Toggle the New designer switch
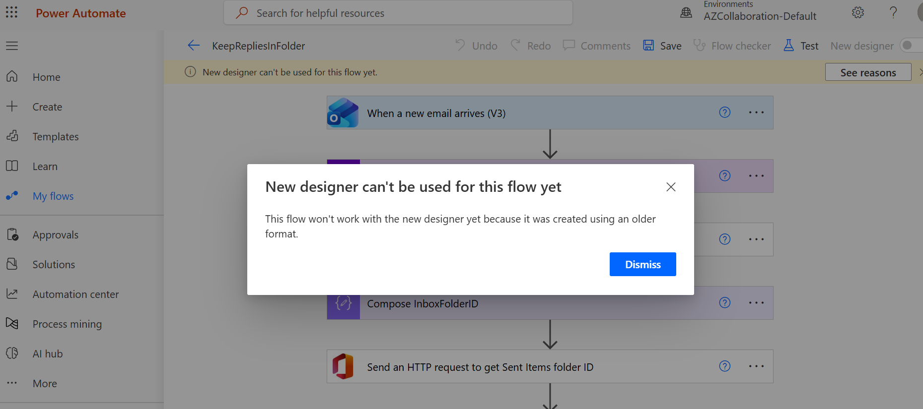The width and height of the screenshot is (923, 409). 911,46
